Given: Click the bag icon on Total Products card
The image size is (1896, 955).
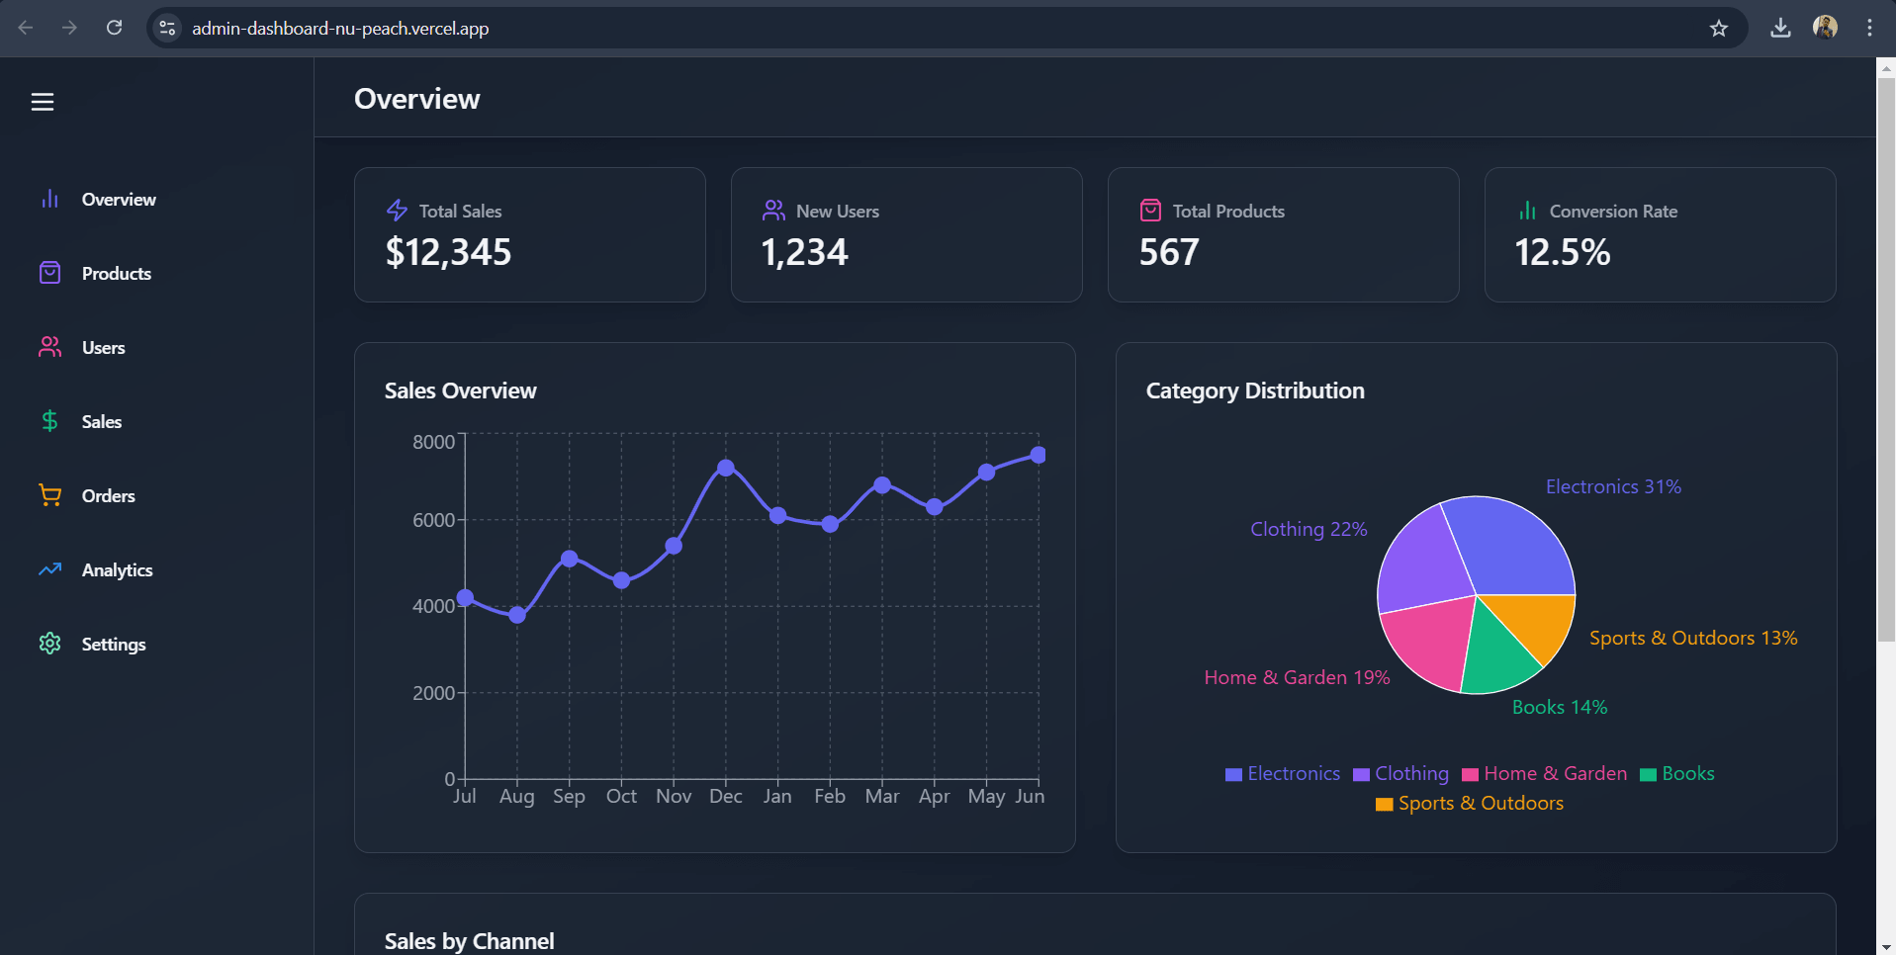Looking at the screenshot, I should point(1150,211).
